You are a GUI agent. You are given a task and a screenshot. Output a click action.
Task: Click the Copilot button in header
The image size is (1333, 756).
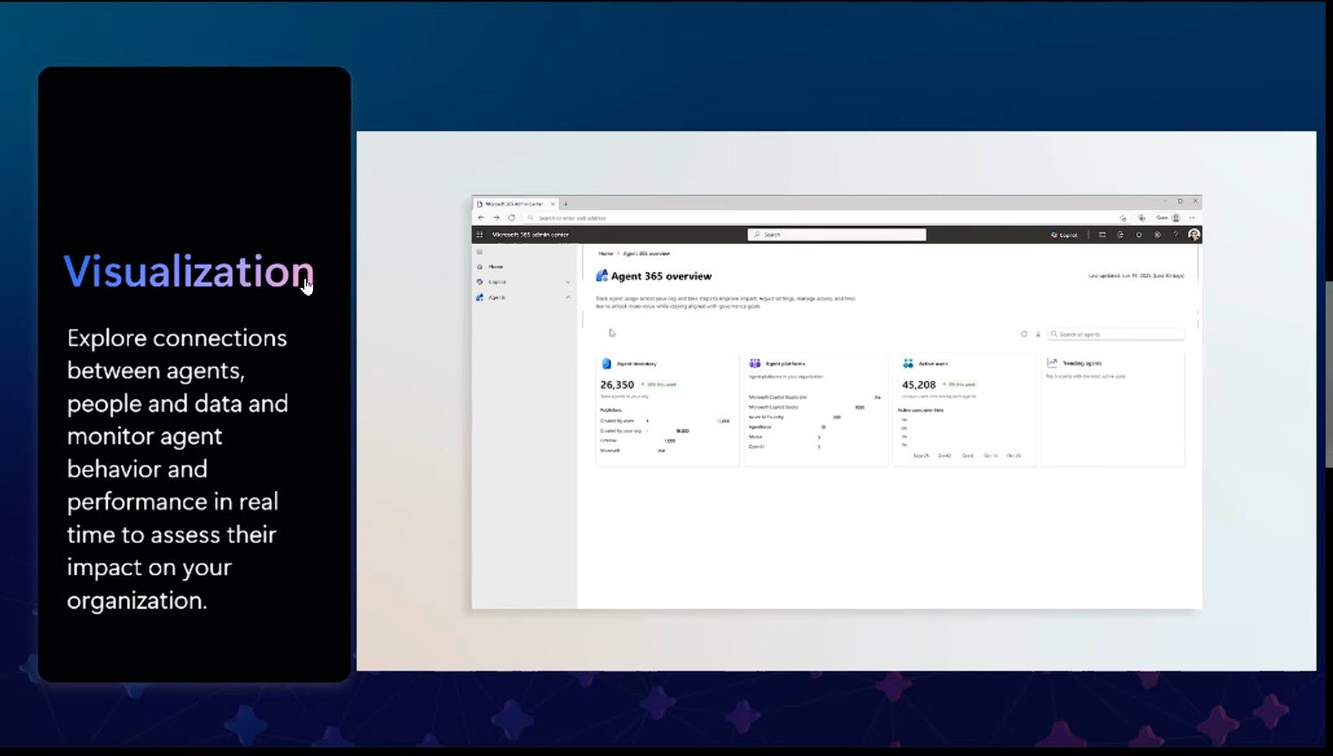[1064, 234]
